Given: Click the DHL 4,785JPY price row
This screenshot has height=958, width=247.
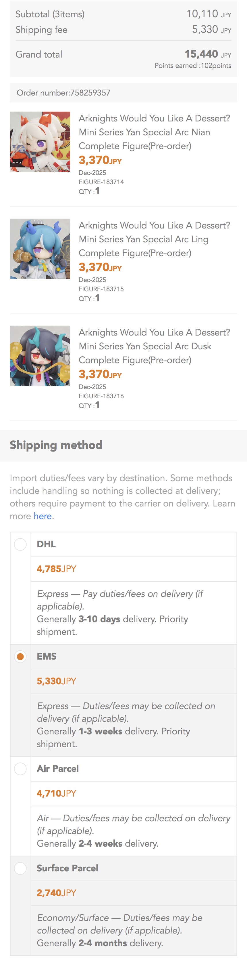Looking at the screenshot, I should (x=134, y=569).
